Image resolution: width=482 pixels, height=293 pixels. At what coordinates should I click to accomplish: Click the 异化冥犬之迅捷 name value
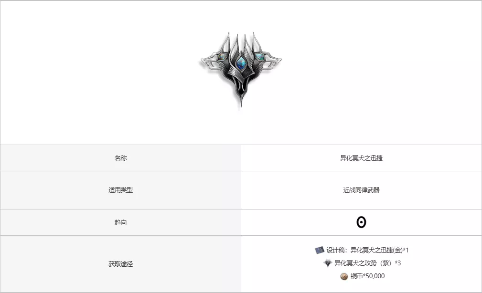[361, 158]
